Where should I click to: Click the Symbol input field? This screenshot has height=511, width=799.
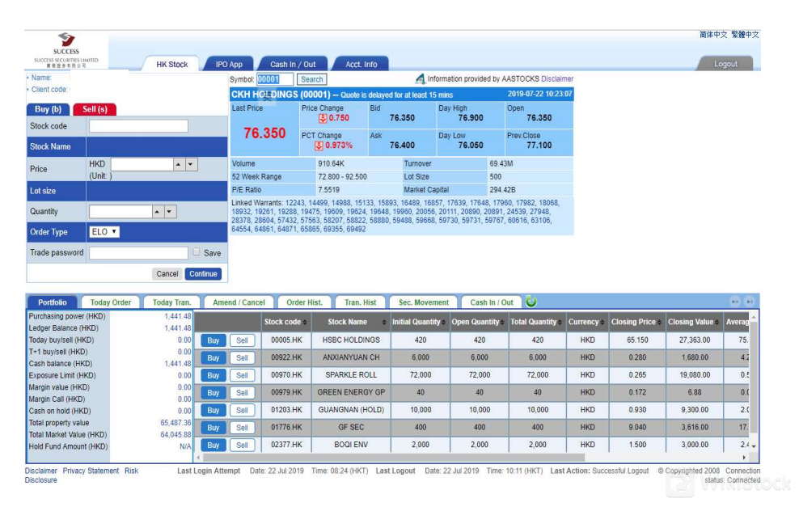275,79
